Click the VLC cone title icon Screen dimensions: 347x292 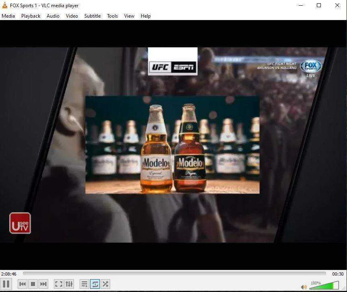tap(5, 5)
